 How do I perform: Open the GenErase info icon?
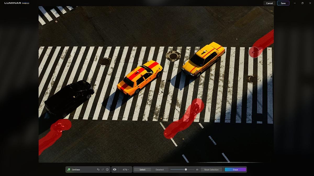click(107, 169)
